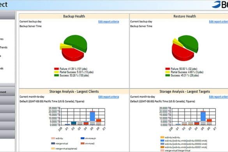228x152 pixels.
Task: Select 'Failure: 50.00 % (32 jobs)' legend text
Action: [x=184, y=69]
